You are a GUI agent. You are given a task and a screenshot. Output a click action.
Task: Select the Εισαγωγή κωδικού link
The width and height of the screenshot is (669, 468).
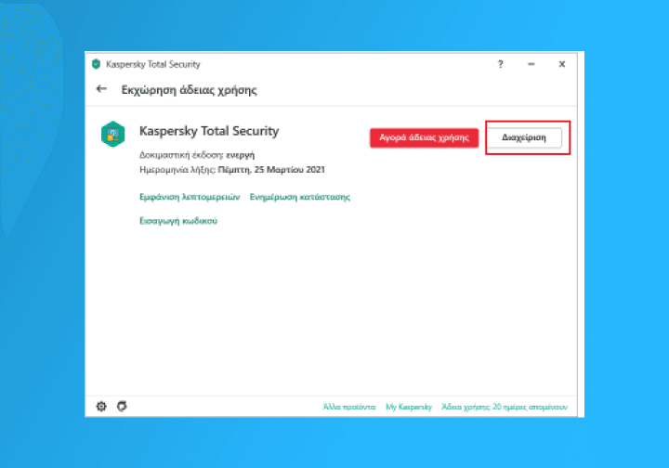(x=178, y=221)
